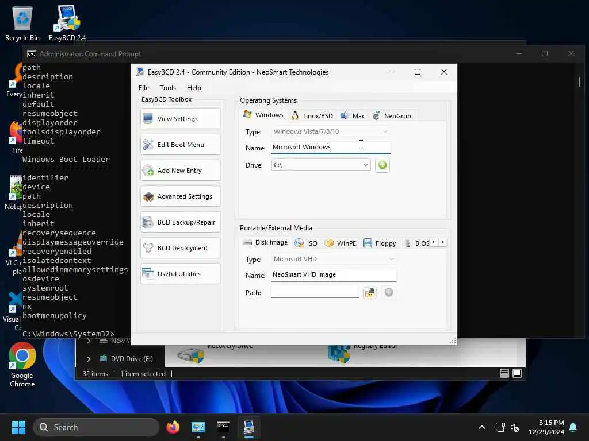Select the ISO tab

click(x=306, y=243)
